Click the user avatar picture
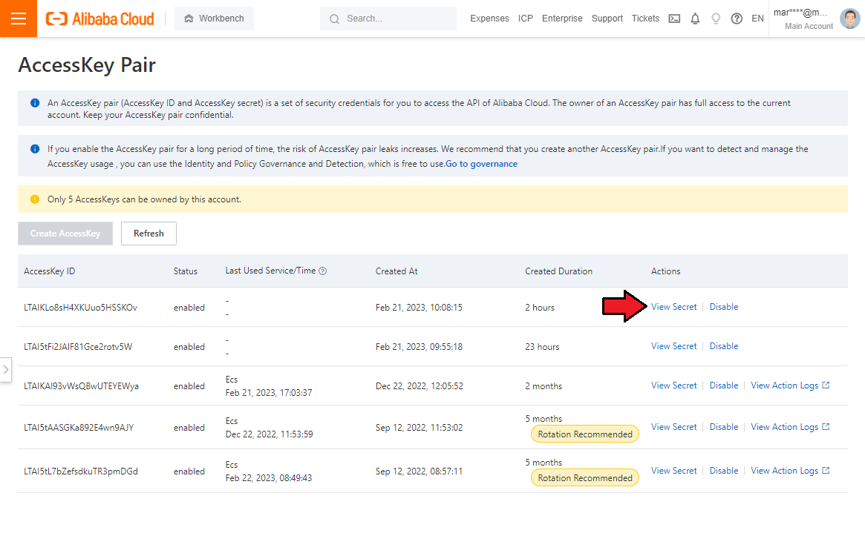The width and height of the screenshot is (865, 533). click(x=849, y=19)
